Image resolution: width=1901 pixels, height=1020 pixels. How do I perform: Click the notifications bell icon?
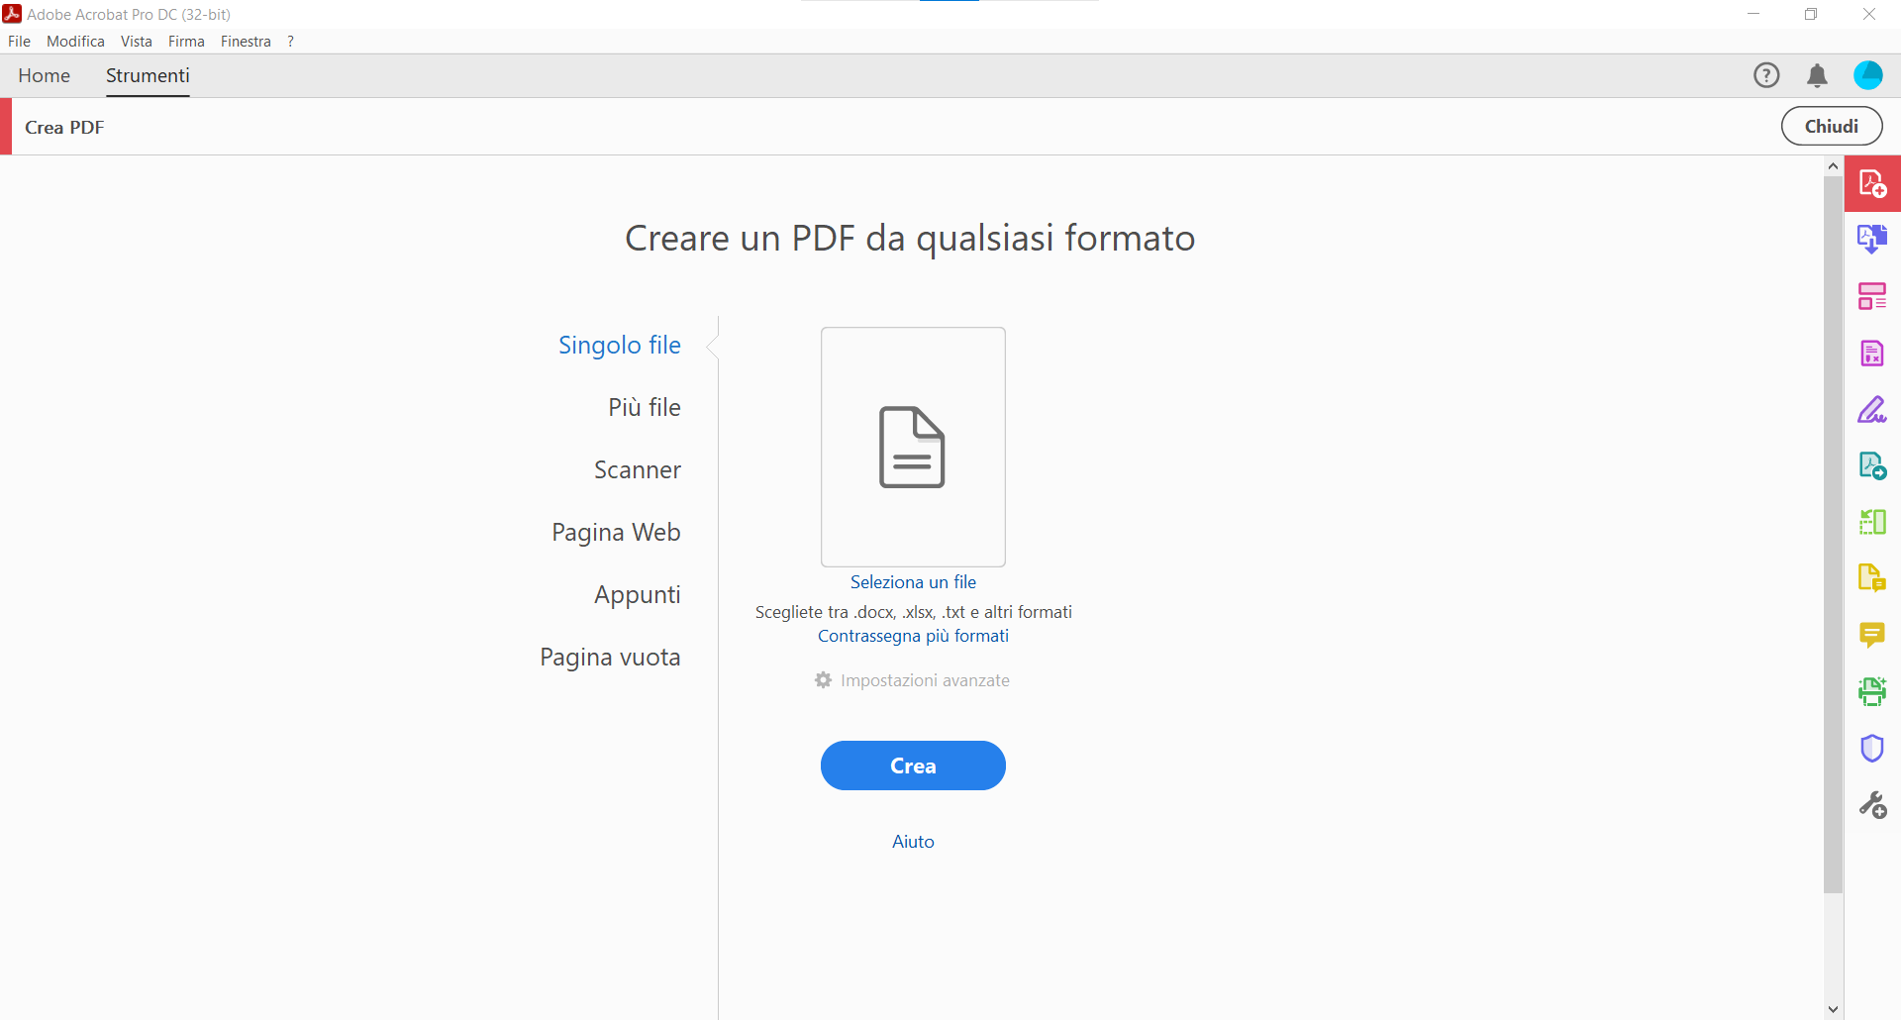(1817, 75)
